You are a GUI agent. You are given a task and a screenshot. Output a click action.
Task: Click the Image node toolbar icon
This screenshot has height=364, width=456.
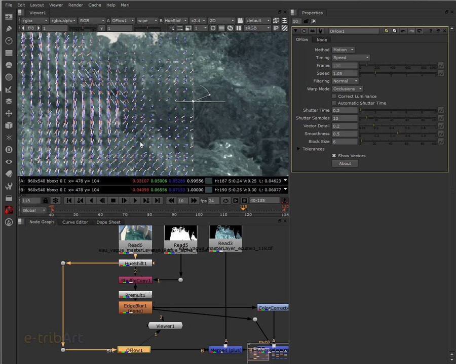coord(9,17)
